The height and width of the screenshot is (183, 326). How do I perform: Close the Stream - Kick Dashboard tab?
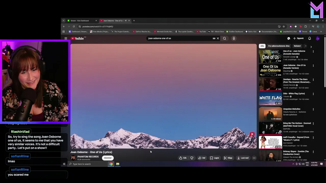[x=96, y=21]
